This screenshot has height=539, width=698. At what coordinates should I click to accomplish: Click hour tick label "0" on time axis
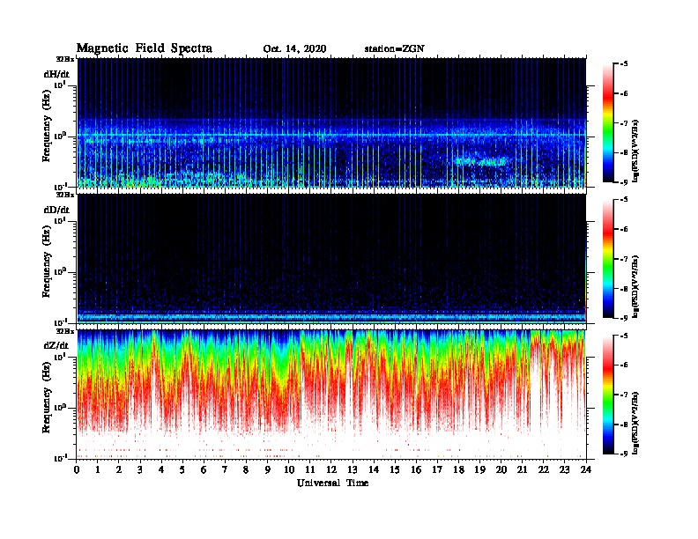click(x=77, y=470)
